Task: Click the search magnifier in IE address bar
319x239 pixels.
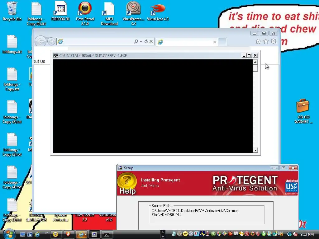Action: tap(136, 41)
